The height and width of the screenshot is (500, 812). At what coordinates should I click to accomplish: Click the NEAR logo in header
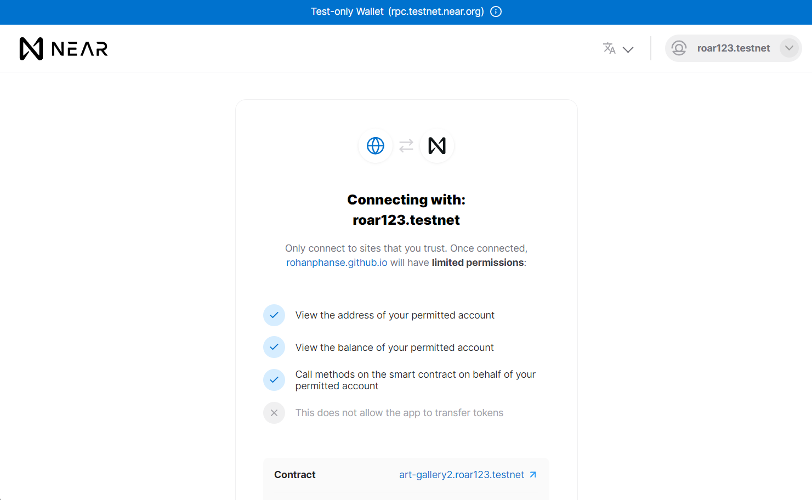[64, 49]
